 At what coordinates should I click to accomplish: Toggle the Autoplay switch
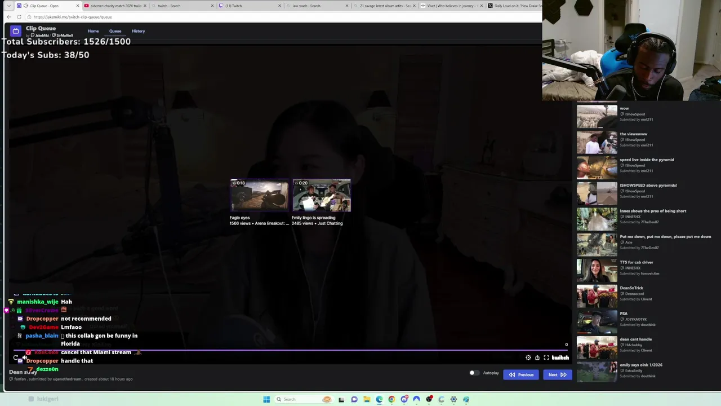point(474,373)
